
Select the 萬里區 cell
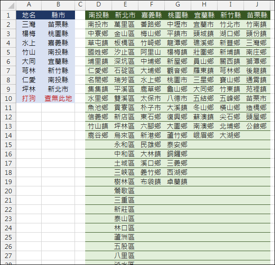[125, 25]
